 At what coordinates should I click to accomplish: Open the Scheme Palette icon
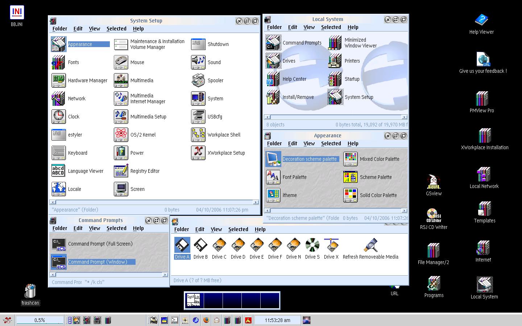(350, 177)
